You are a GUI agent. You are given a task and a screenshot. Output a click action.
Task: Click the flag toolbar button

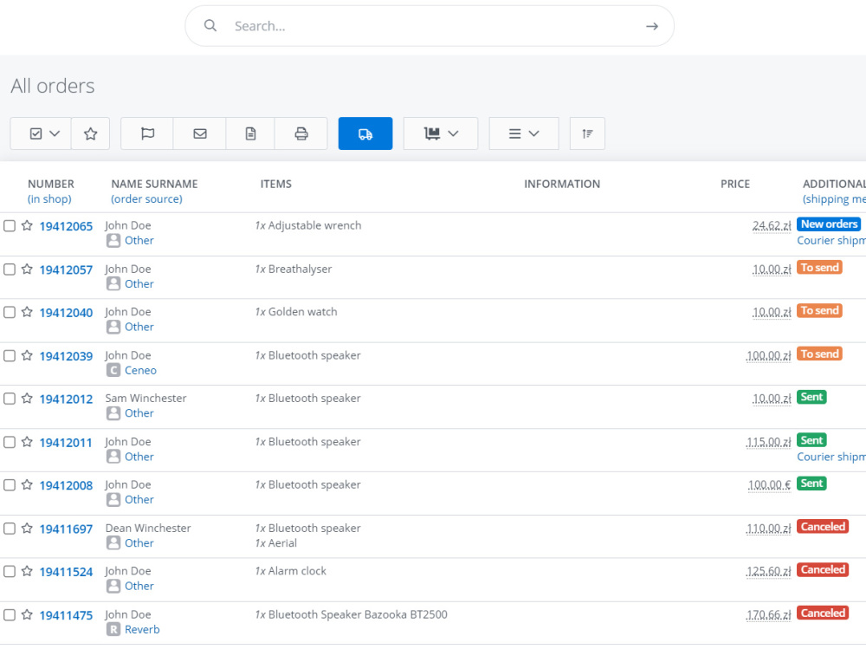[147, 133]
